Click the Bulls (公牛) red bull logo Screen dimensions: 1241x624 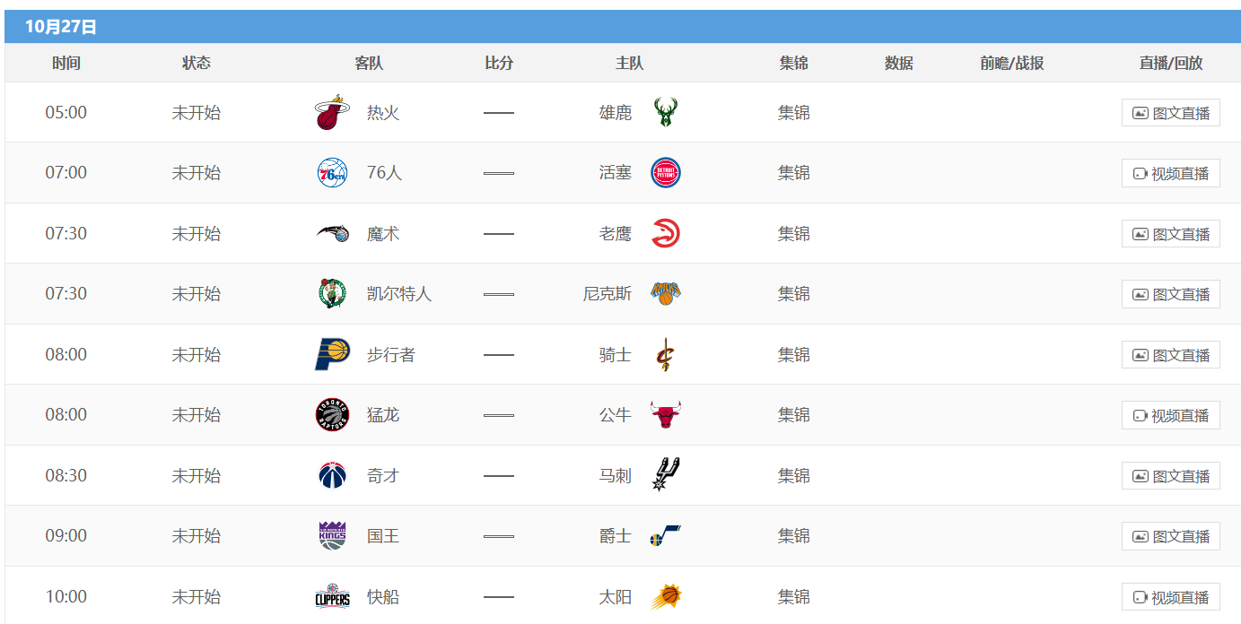pos(665,414)
